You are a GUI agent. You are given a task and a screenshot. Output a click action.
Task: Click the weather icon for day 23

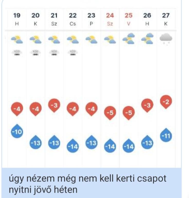(x=91, y=39)
